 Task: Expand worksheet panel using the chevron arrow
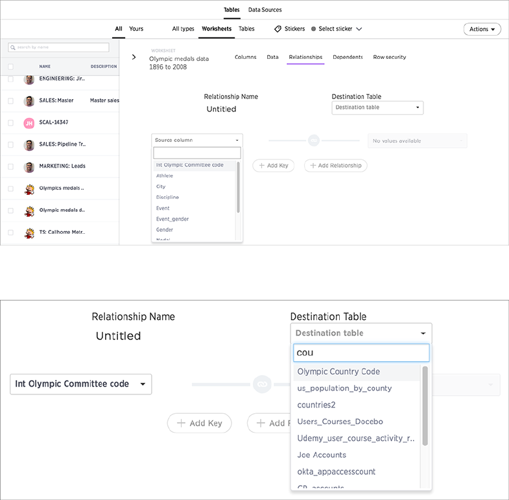(x=134, y=57)
